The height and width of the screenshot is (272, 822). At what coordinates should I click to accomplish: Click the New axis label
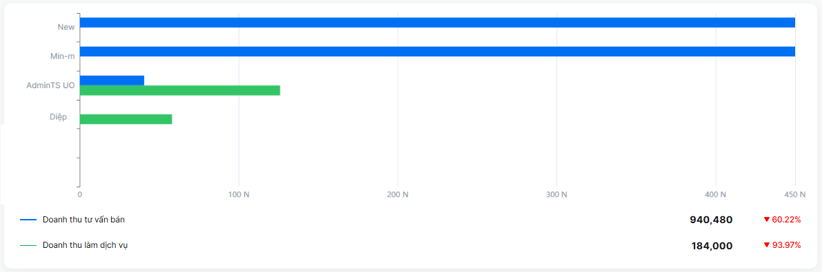coord(66,28)
